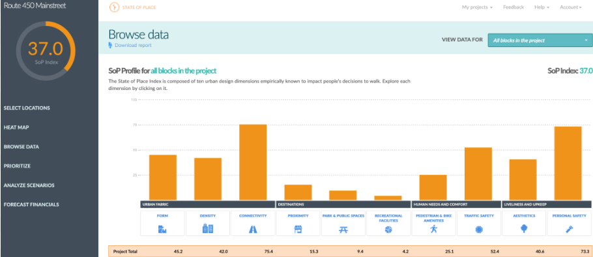Click the tall Connectivity bar in chart
The width and height of the screenshot is (593, 257).
tap(253, 162)
